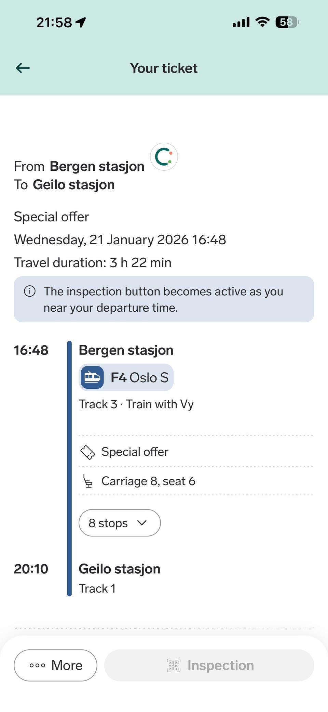The image size is (328, 712).
Task: Tap the QR code icon on Inspection
Action: click(x=174, y=665)
